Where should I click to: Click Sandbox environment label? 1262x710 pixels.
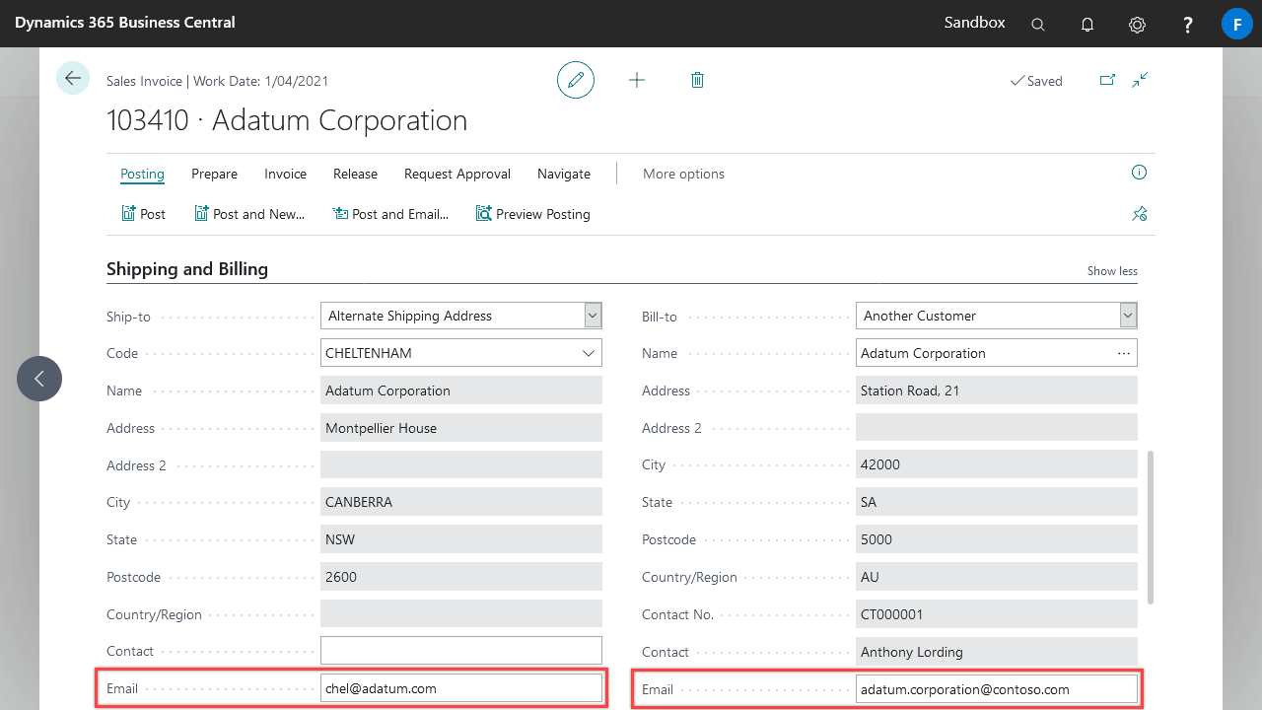[x=975, y=23]
